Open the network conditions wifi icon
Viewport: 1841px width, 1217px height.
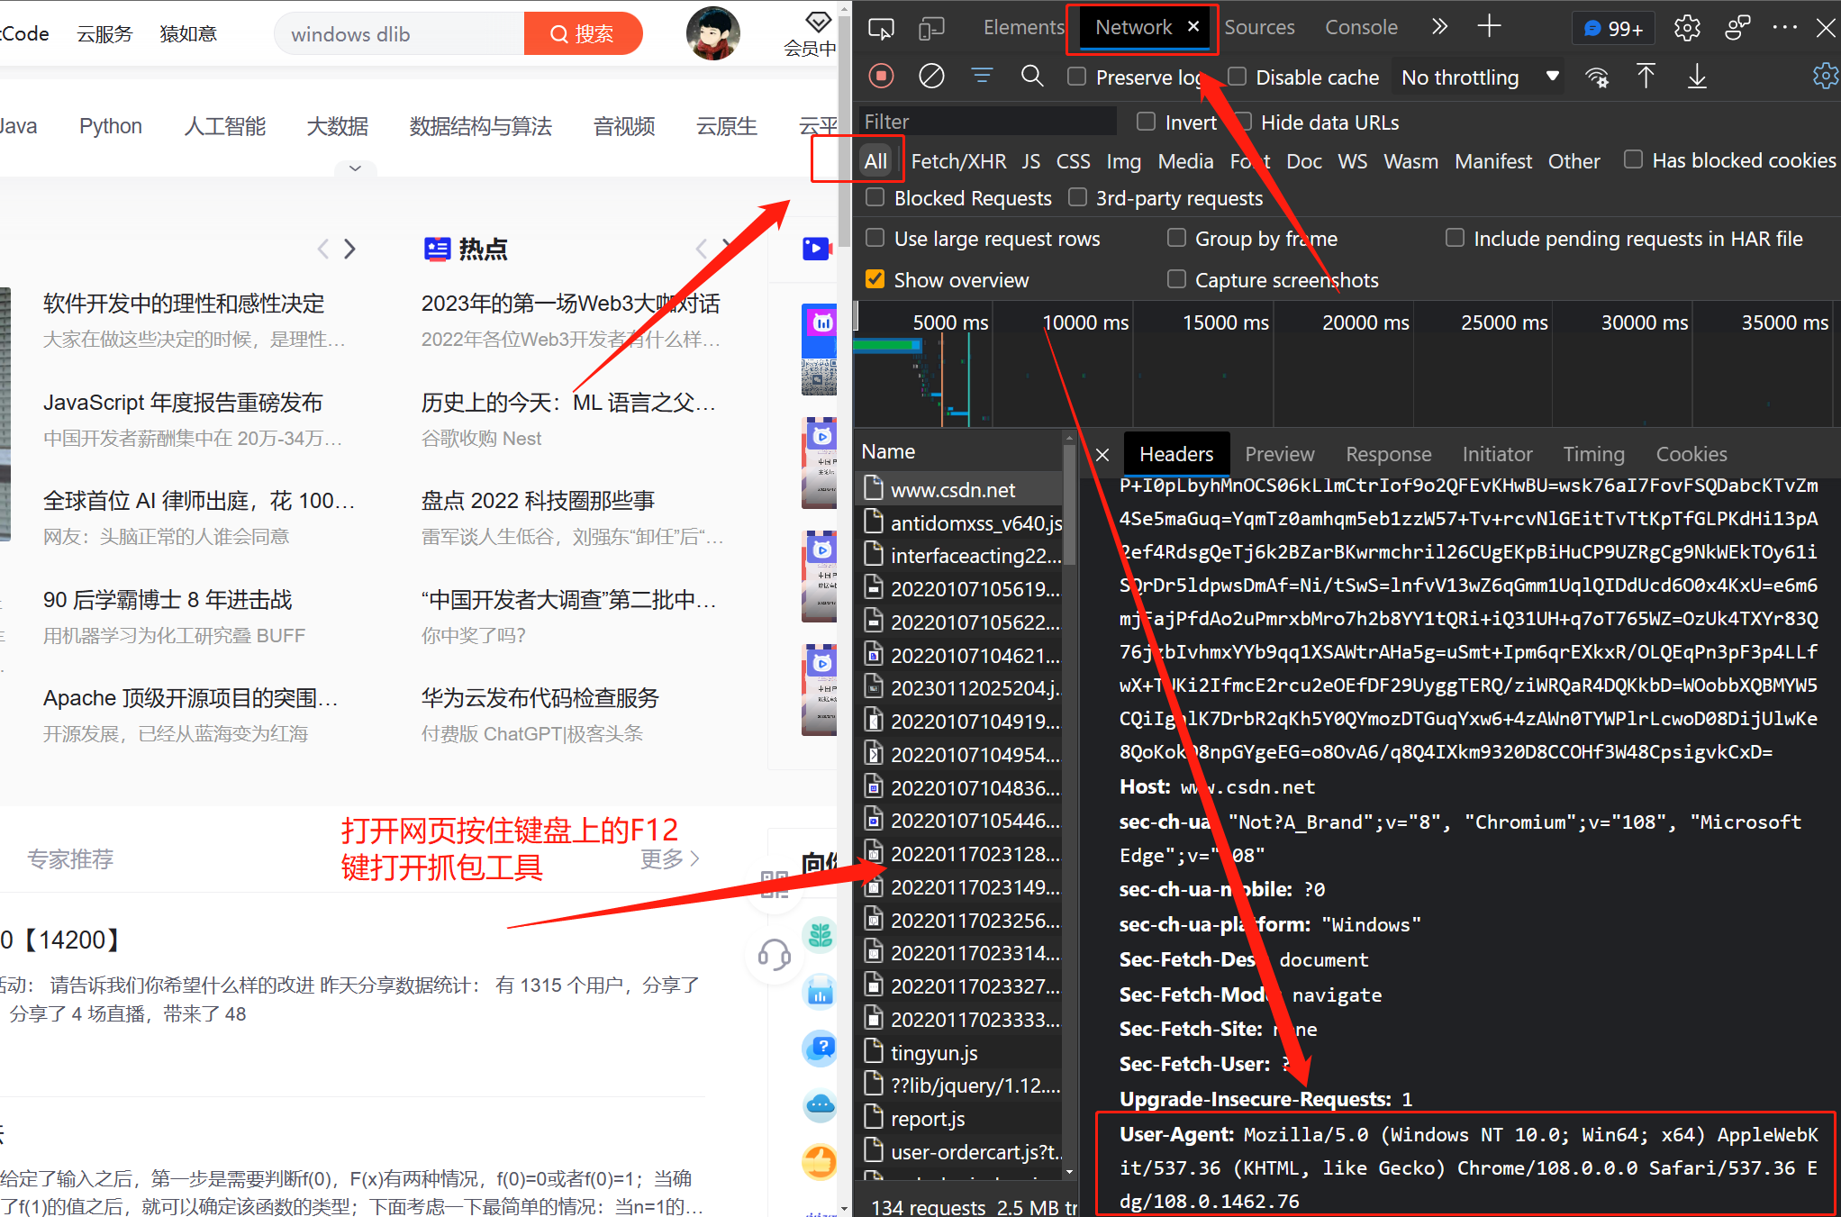(1597, 77)
